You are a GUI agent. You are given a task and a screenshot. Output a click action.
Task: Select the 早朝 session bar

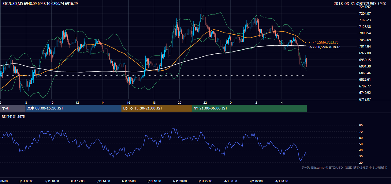(x=13, y=108)
